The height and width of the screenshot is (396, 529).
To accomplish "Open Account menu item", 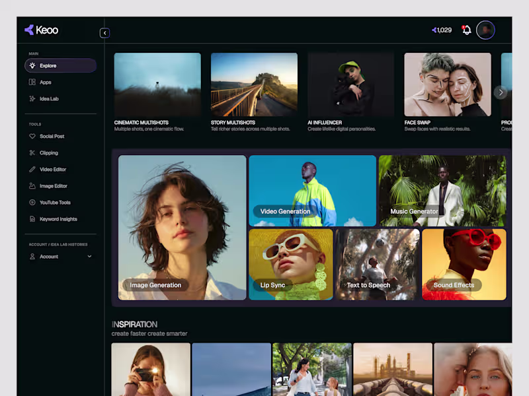I will click(x=60, y=256).
